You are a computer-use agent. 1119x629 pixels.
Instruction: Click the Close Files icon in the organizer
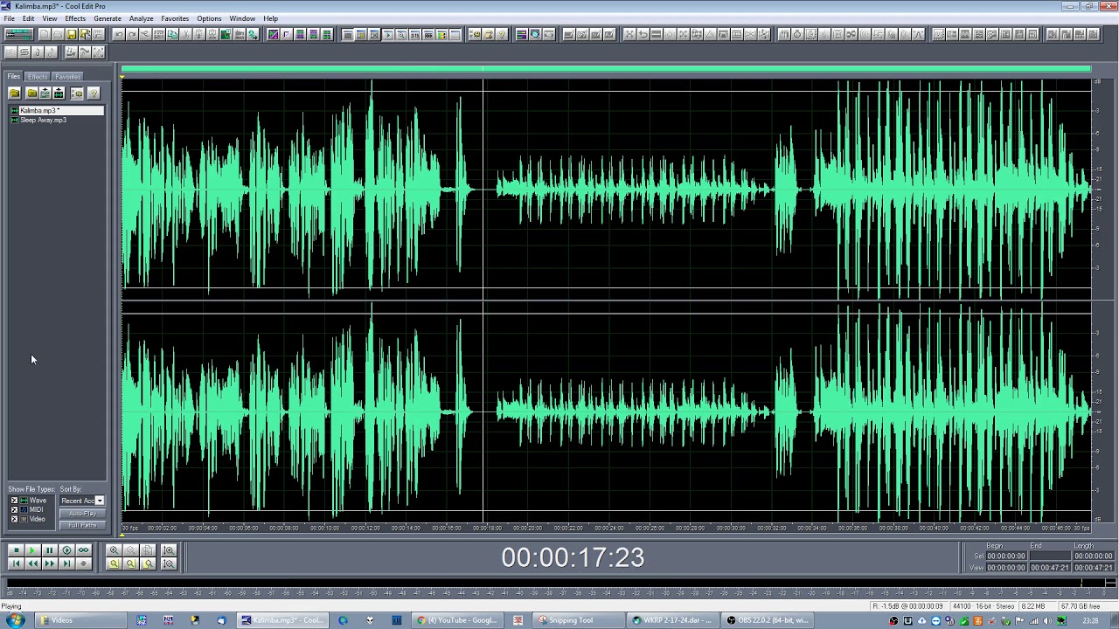click(32, 93)
